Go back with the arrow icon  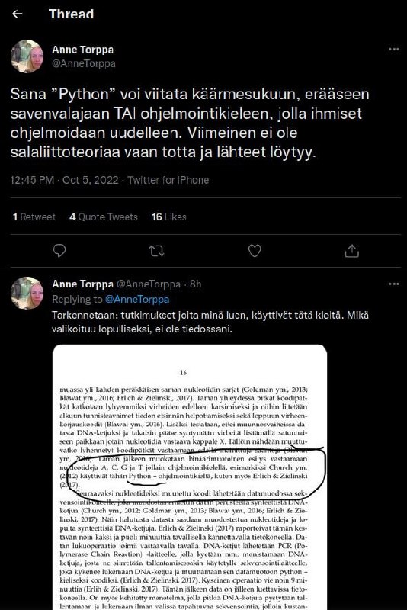pyautogui.click(x=17, y=14)
